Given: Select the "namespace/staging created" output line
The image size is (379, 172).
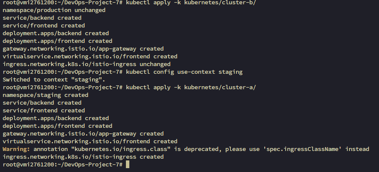Looking at the screenshot, I should tap(45, 95).
